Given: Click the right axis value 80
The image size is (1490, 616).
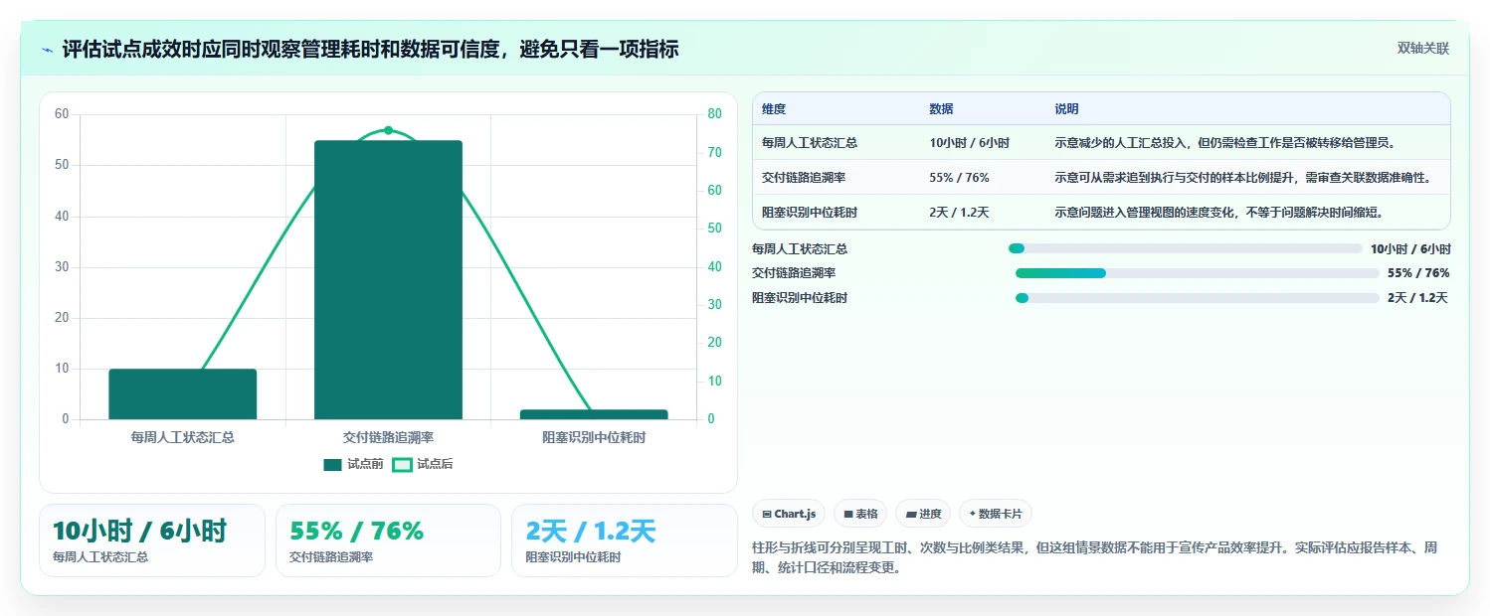Looking at the screenshot, I should [714, 114].
